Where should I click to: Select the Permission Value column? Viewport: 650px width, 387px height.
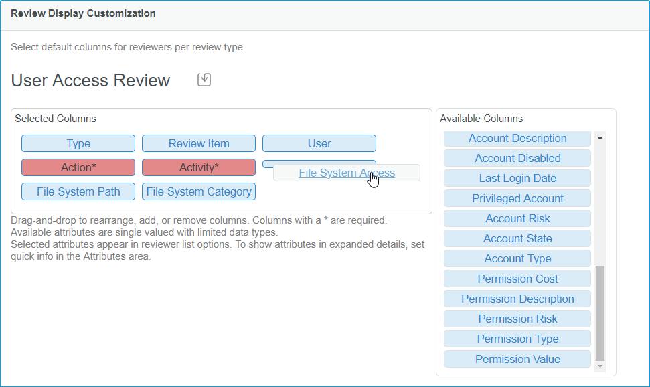point(517,359)
